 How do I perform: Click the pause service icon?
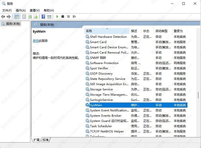tap(69, 17)
